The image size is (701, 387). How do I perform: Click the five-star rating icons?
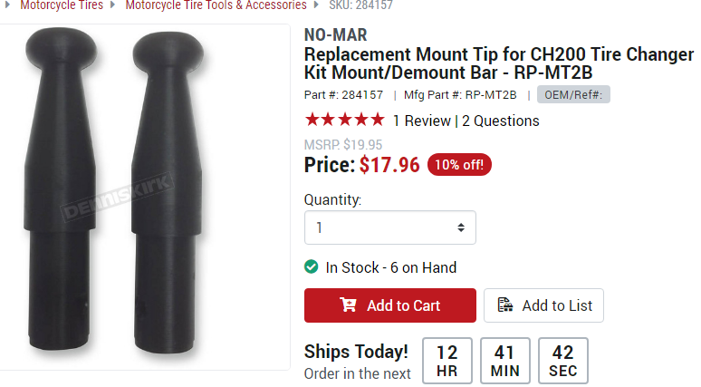click(x=344, y=121)
